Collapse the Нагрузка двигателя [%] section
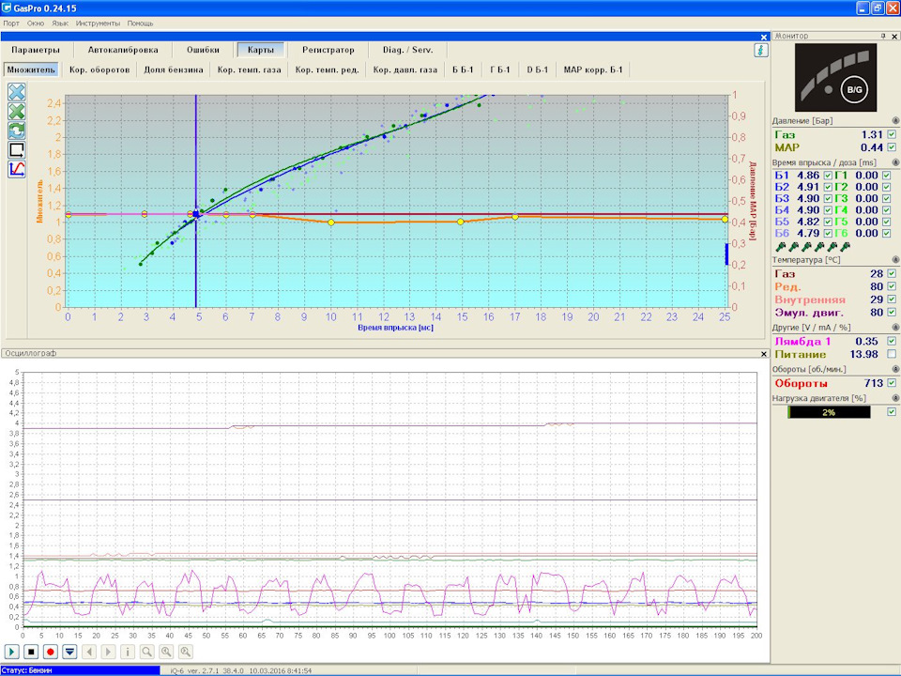Viewport: 901px width, 676px height. 895,398
